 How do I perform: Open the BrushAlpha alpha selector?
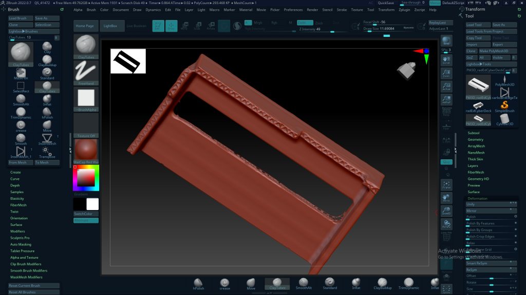(x=86, y=99)
